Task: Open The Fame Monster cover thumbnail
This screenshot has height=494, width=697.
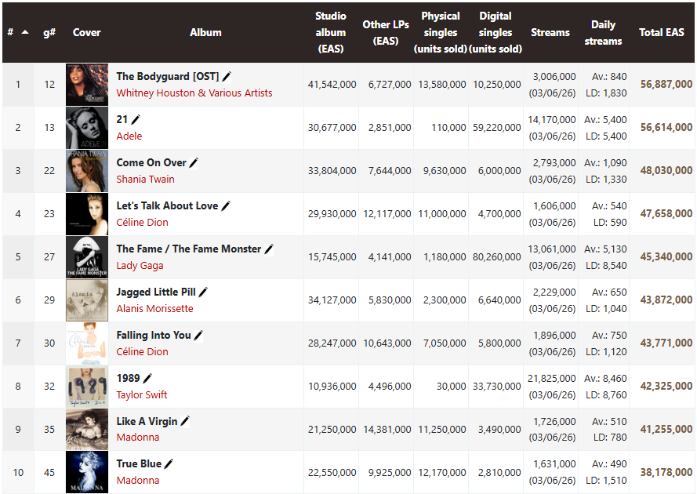Action: click(x=87, y=257)
